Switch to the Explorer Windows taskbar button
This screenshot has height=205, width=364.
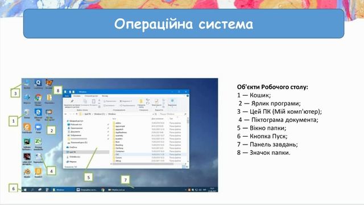pyautogui.click(x=63, y=190)
